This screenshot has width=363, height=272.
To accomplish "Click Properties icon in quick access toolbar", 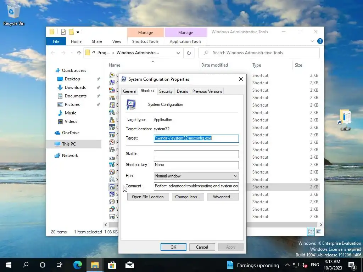I will click(x=63, y=32).
